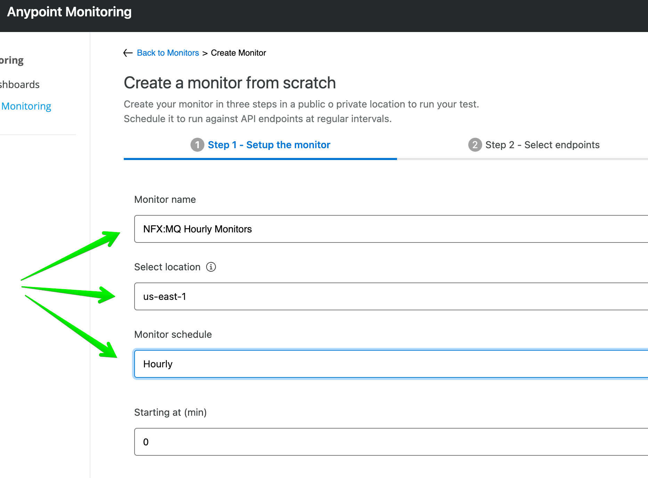Click the Monitor name input field
This screenshot has width=648, height=478.
(x=391, y=229)
